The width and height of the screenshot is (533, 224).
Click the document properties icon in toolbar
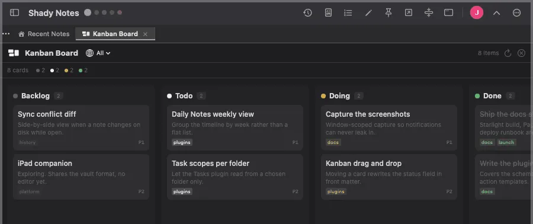pos(328,13)
